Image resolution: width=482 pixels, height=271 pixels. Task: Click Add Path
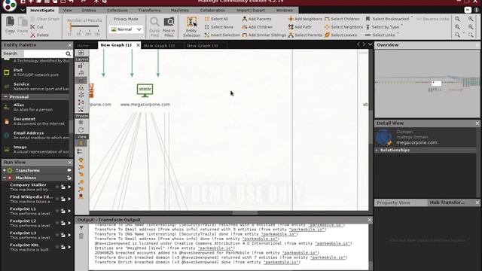click(300, 27)
